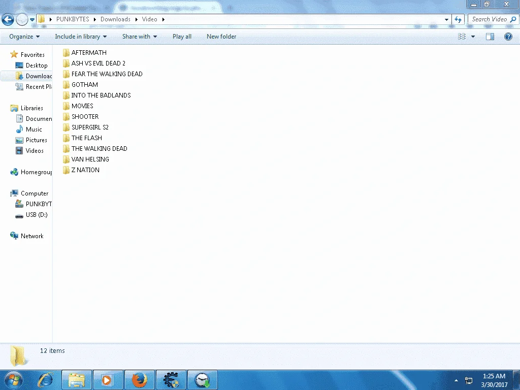Click in the Search Video box
The image size is (520, 390).
coord(489,20)
